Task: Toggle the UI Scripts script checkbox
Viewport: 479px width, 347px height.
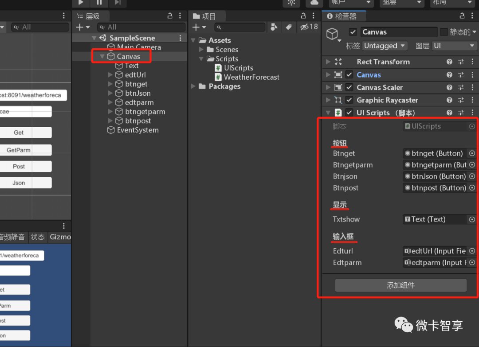Action: tap(349, 112)
